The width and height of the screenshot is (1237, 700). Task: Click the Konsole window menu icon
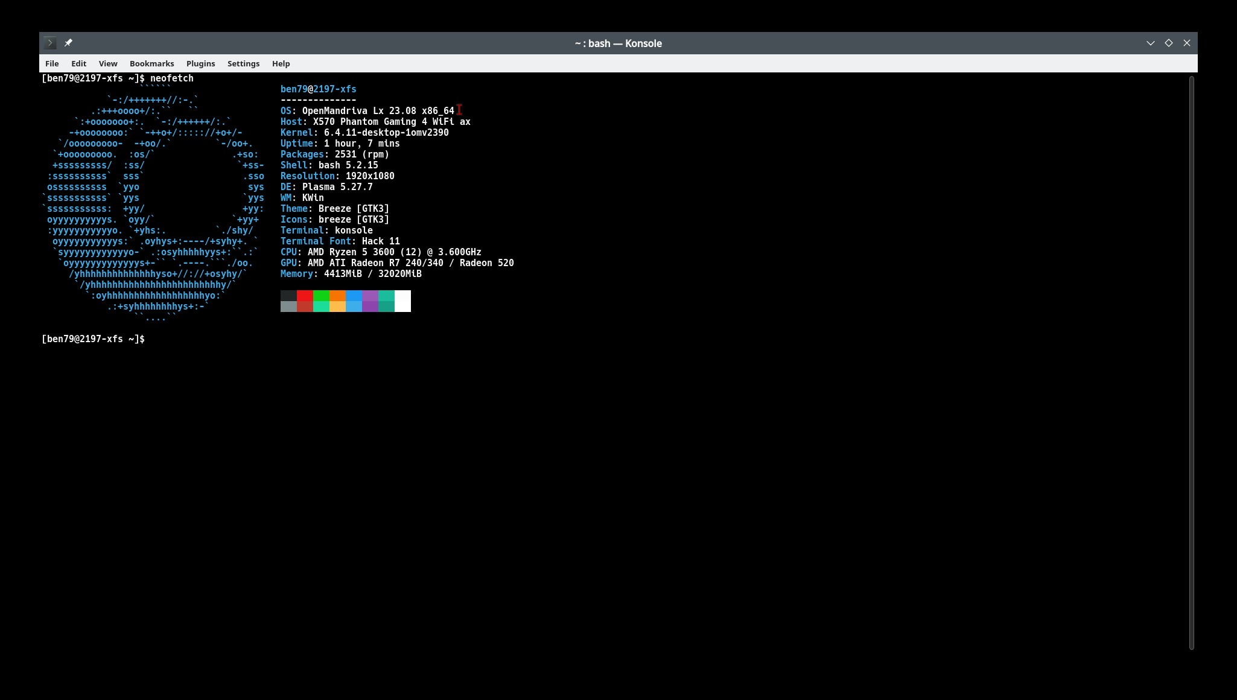50,43
